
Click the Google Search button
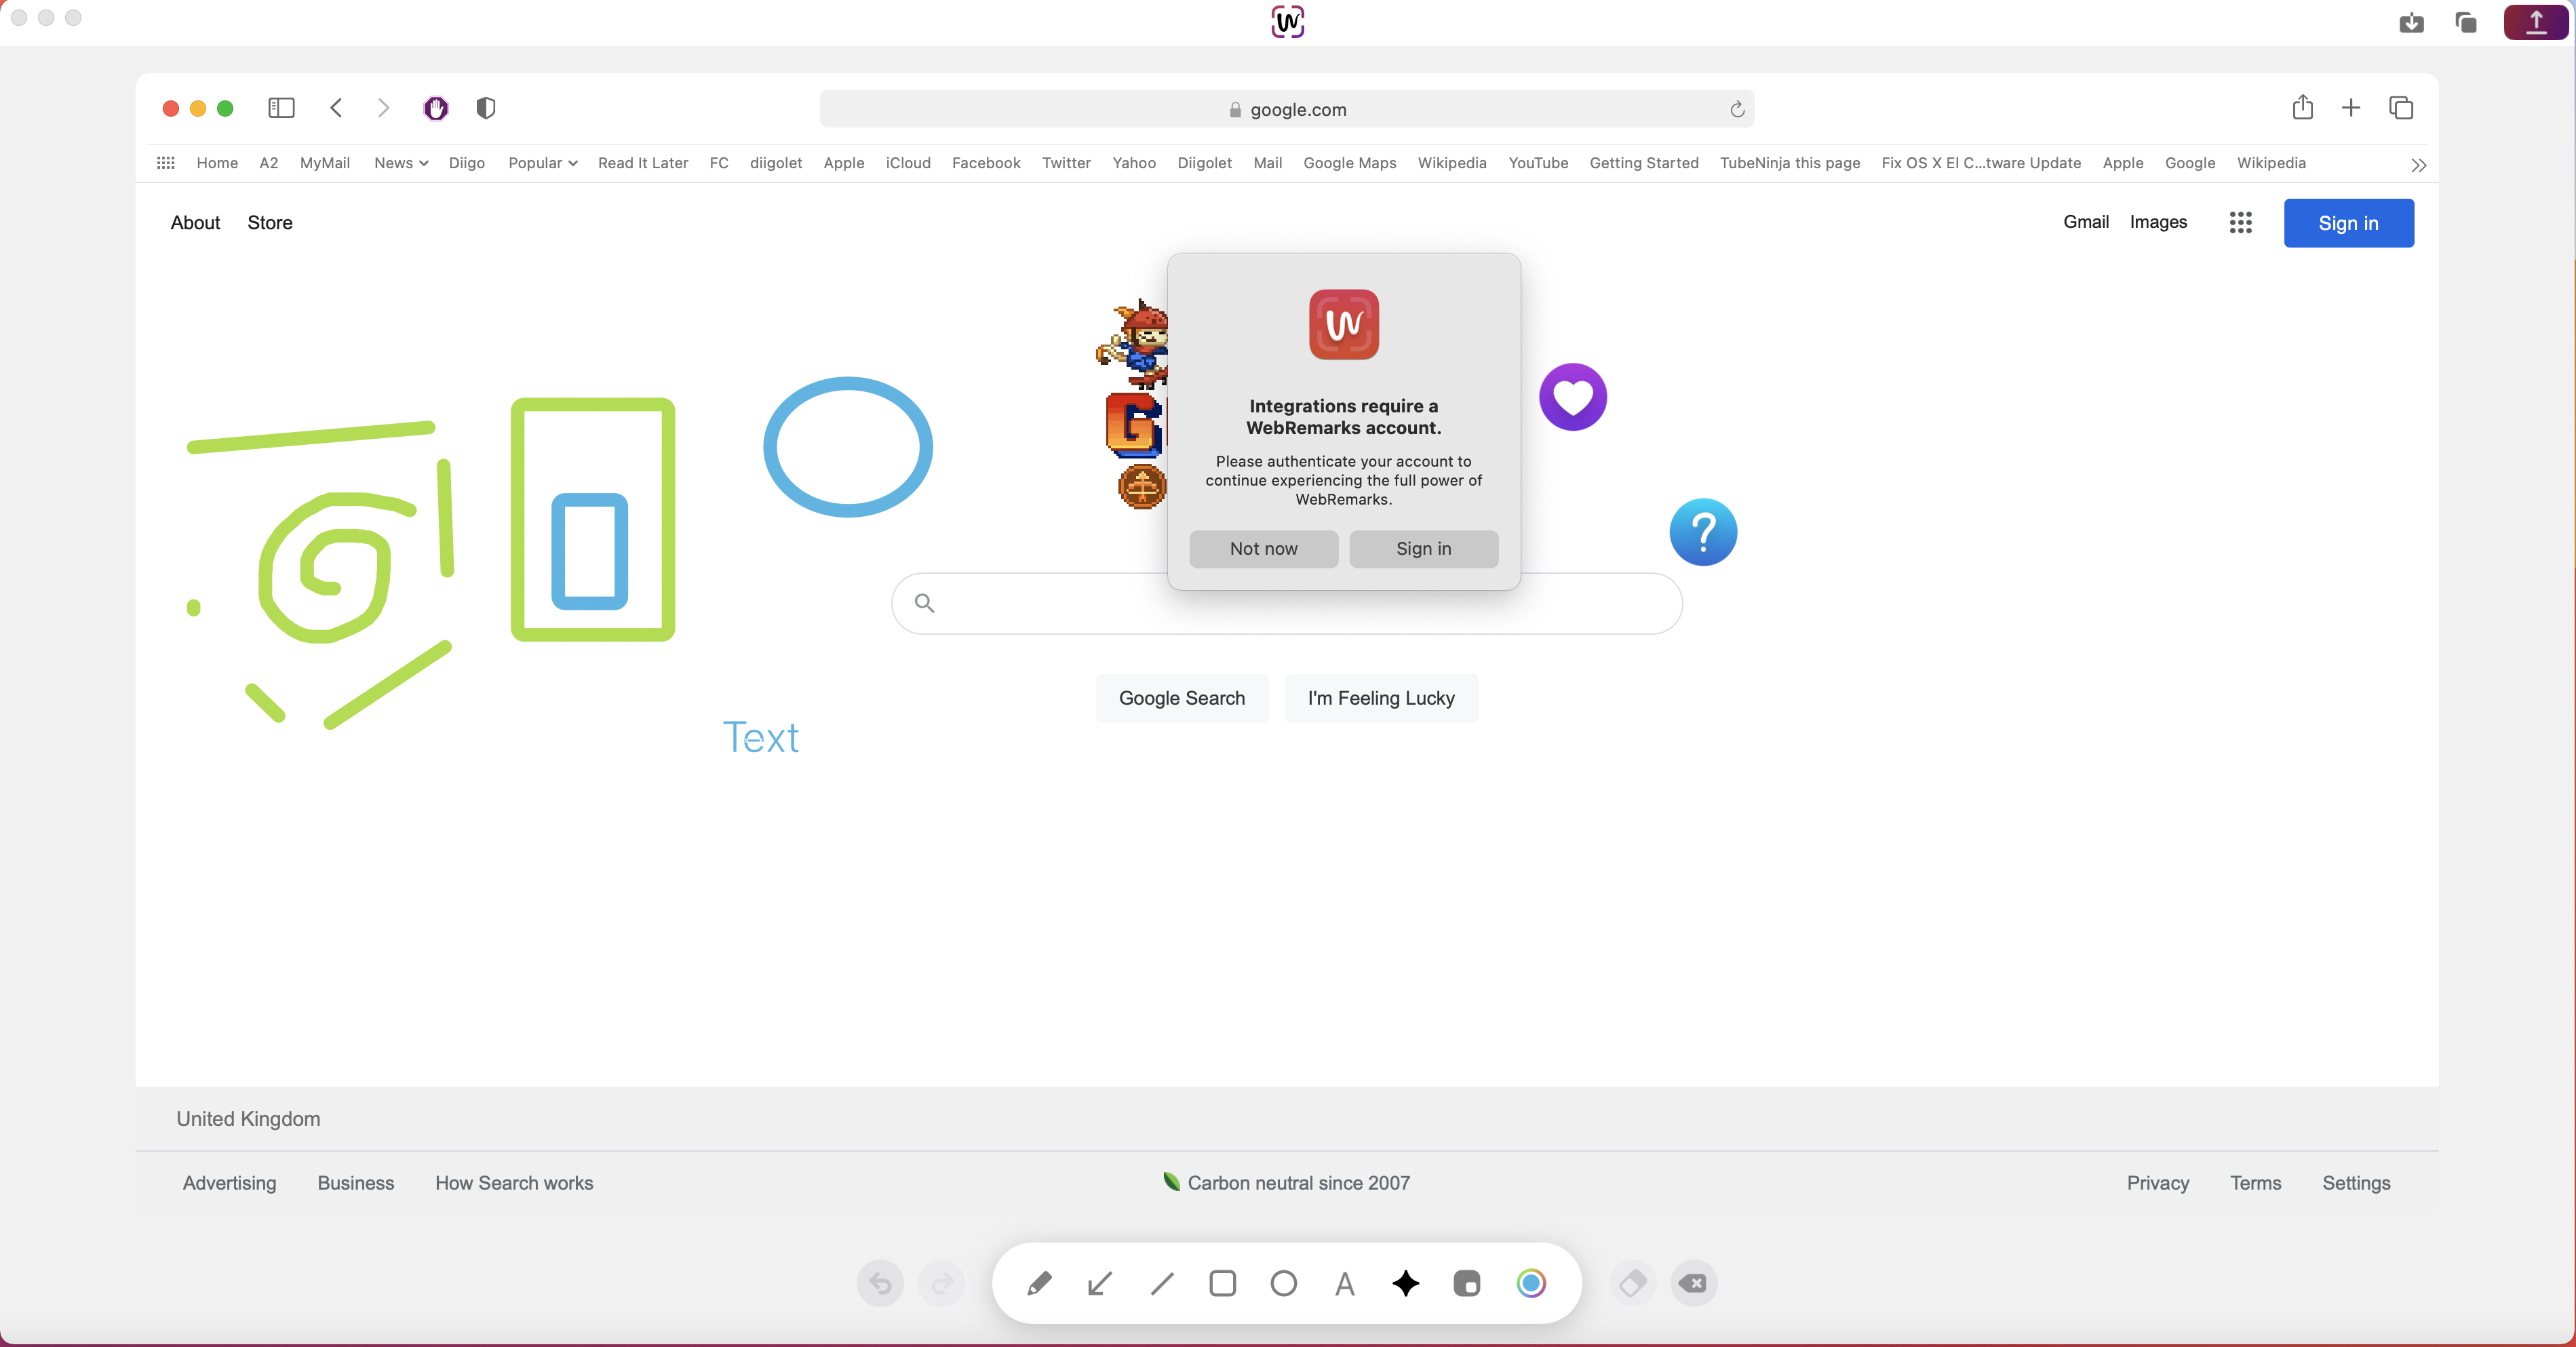click(1182, 698)
